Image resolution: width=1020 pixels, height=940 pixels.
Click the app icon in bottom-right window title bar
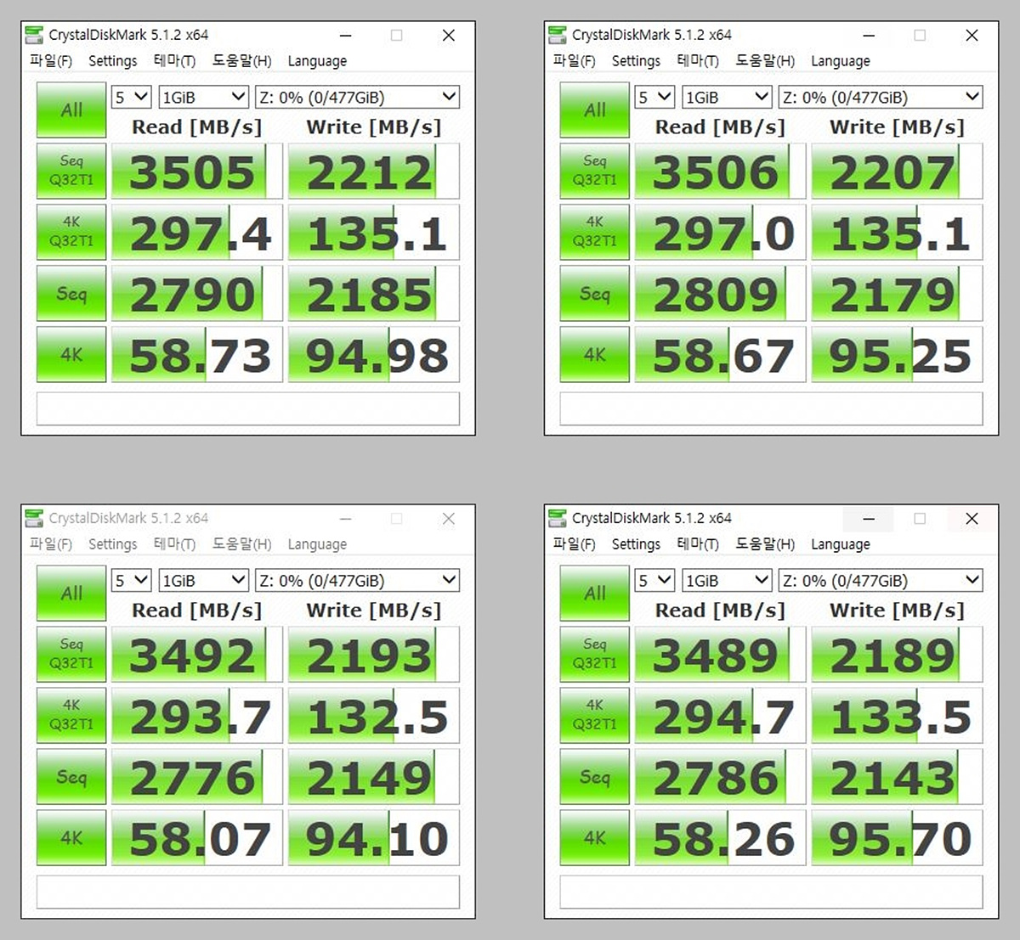[558, 518]
